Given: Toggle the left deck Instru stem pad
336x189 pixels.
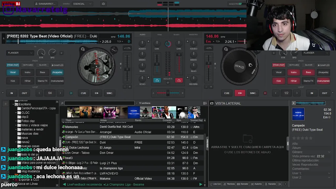Looking at the screenshot, I should point(28,72).
